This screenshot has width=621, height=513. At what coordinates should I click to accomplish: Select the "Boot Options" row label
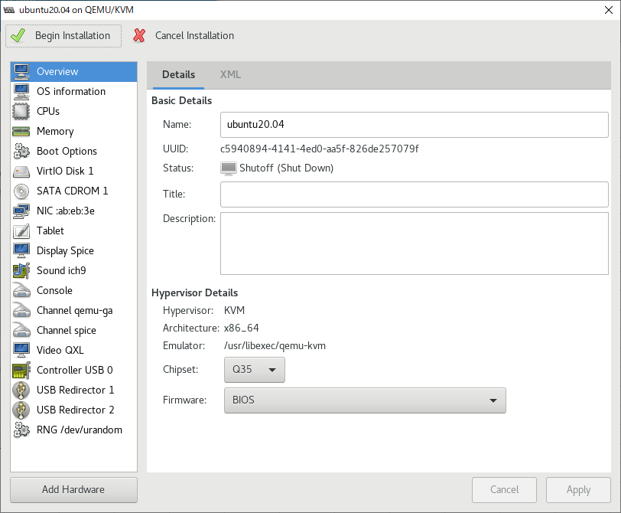click(x=67, y=151)
